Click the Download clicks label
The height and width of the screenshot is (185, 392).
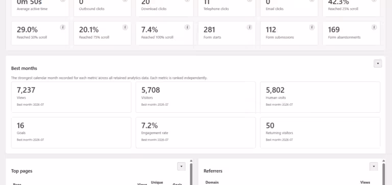pyautogui.click(x=154, y=9)
